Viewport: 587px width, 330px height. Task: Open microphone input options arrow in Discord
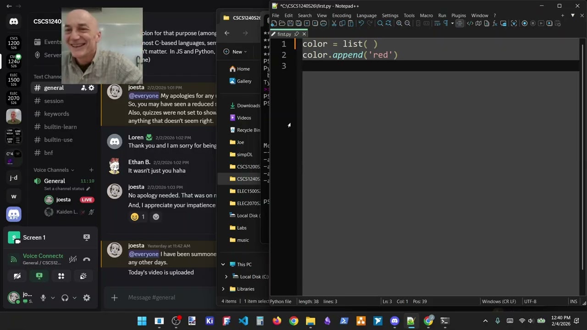point(53,298)
